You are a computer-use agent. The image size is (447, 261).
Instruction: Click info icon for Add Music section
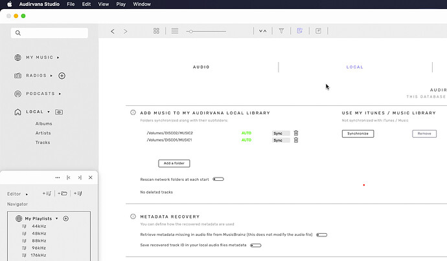(133, 112)
